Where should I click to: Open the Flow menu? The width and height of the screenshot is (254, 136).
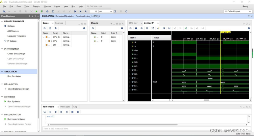19,7
